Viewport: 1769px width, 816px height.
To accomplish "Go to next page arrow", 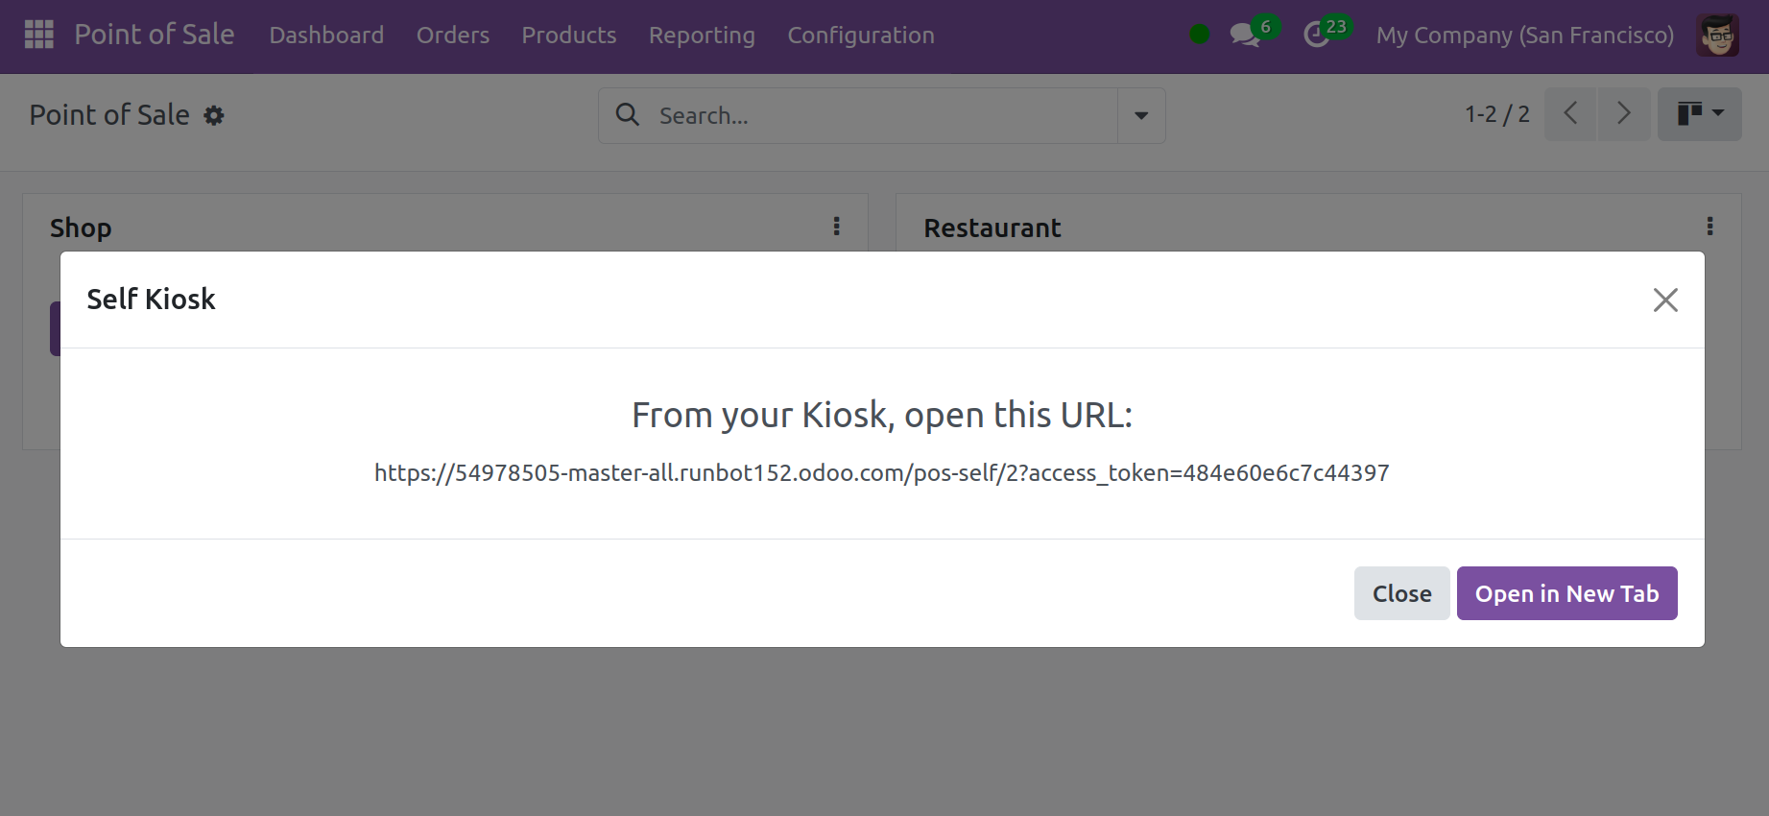I will 1624,114.
